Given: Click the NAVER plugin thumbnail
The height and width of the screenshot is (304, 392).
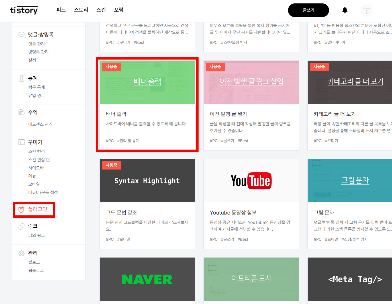Looking at the screenshot, I should pos(147,279).
